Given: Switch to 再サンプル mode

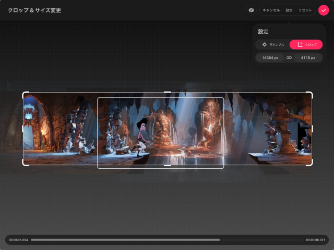Looking at the screenshot, I should 273,45.
